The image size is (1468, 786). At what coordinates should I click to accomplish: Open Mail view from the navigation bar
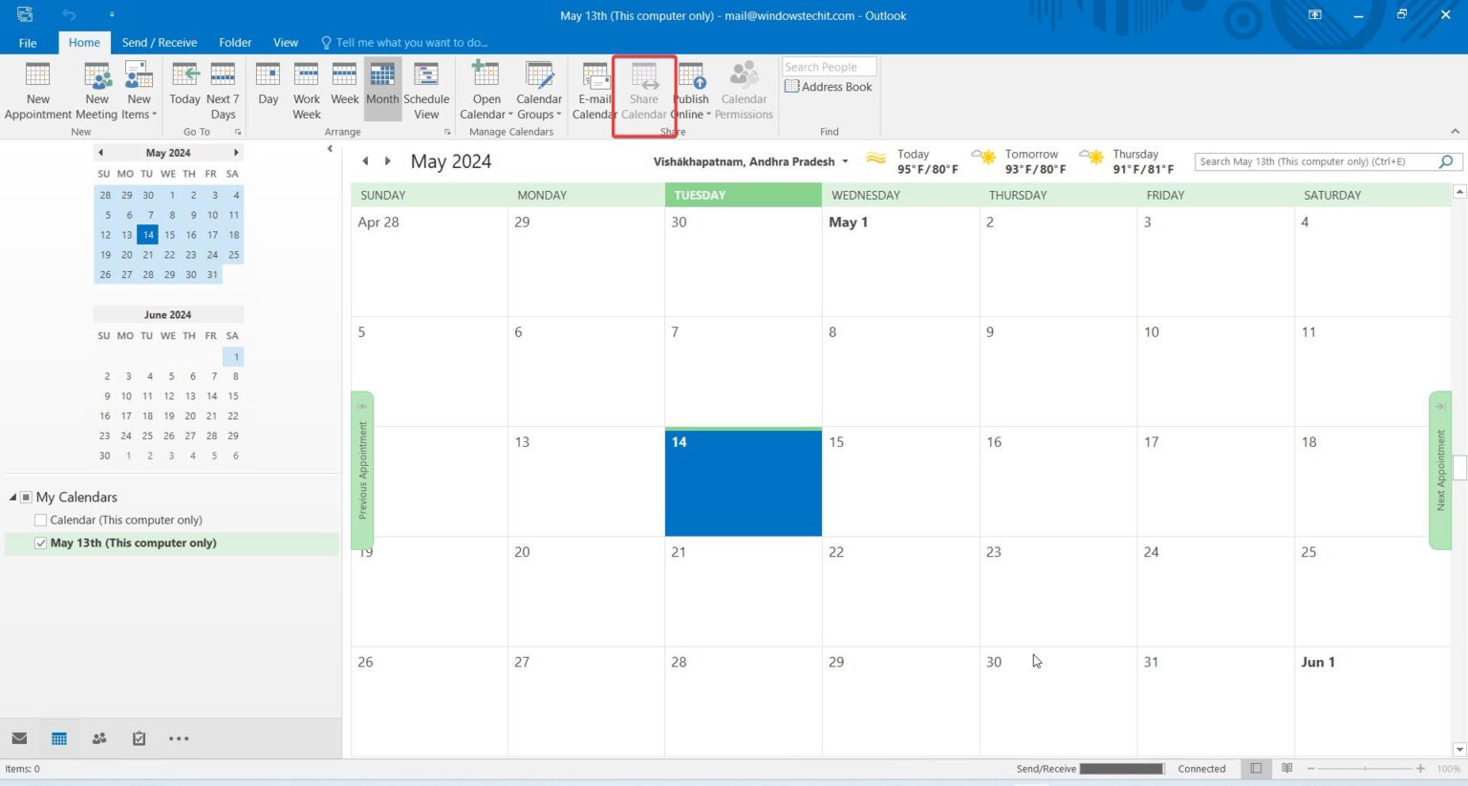click(19, 737)
